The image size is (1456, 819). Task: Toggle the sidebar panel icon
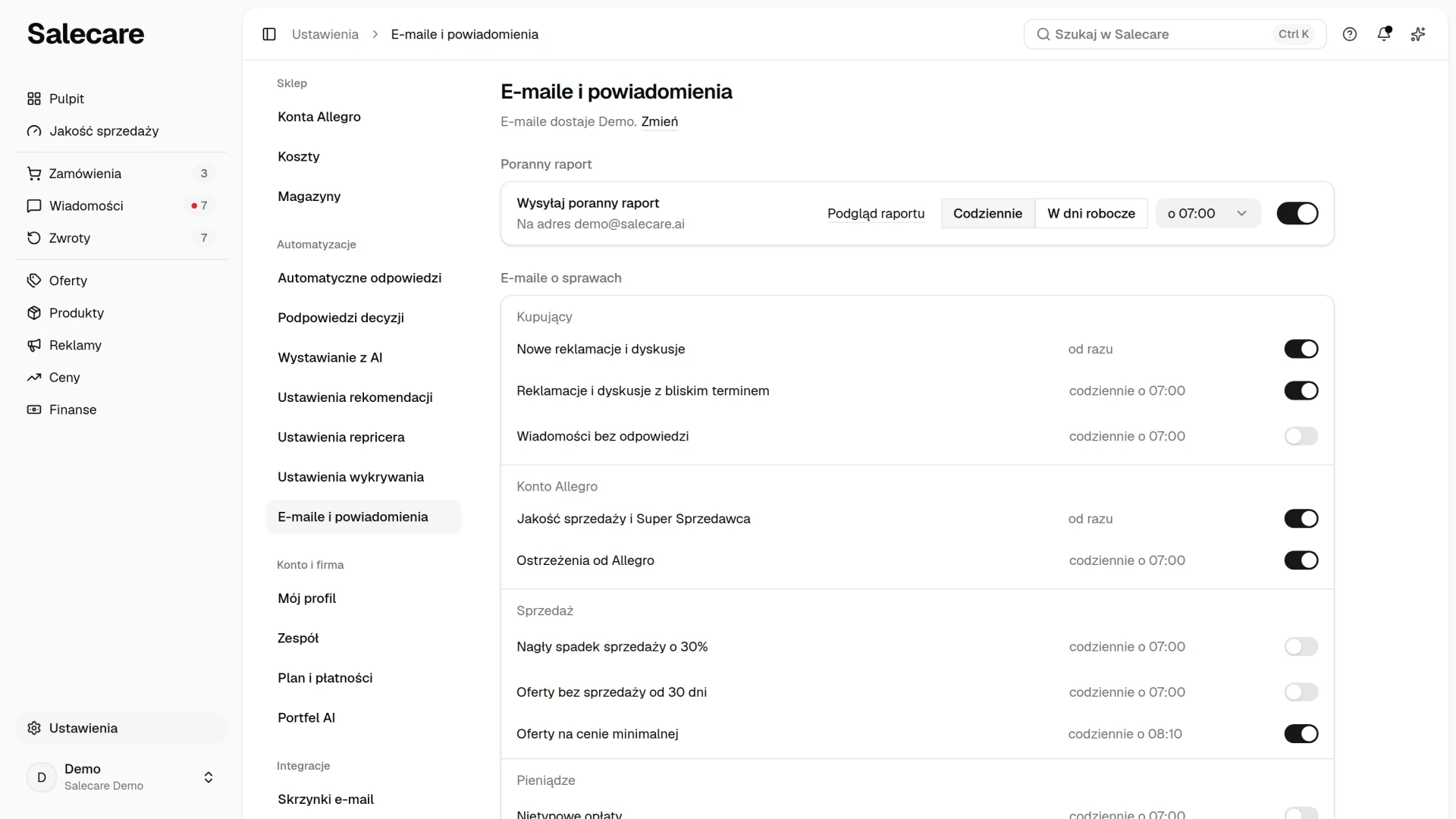click(269, 34)
